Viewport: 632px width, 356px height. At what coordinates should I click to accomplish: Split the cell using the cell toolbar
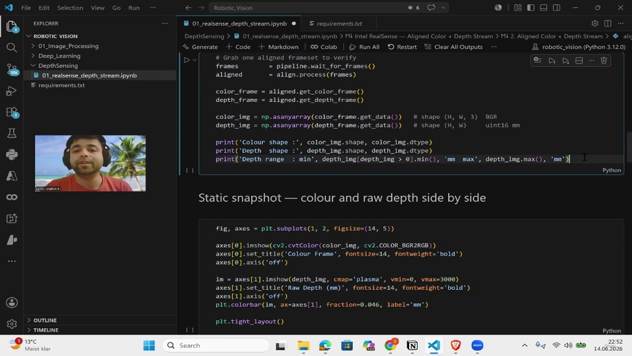(579, 61)
